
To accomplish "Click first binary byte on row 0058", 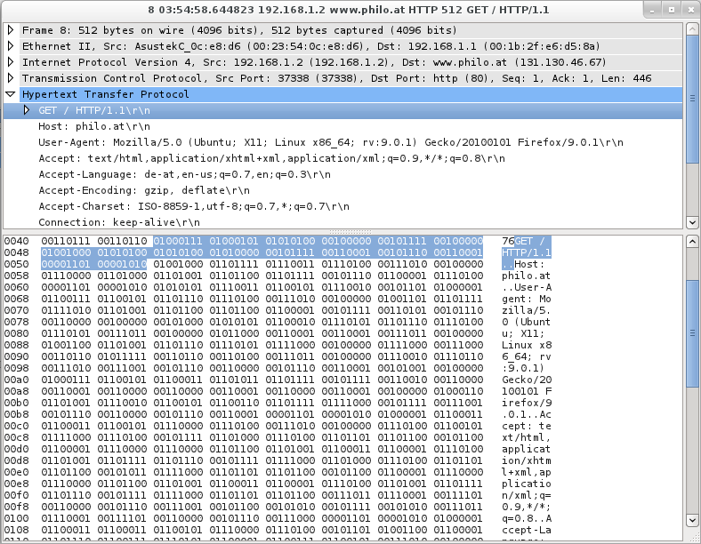I will (x=66, y=276).
